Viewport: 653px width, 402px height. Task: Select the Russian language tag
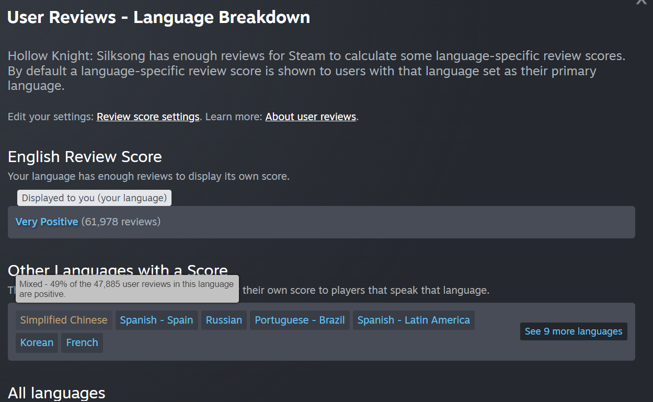224,320
